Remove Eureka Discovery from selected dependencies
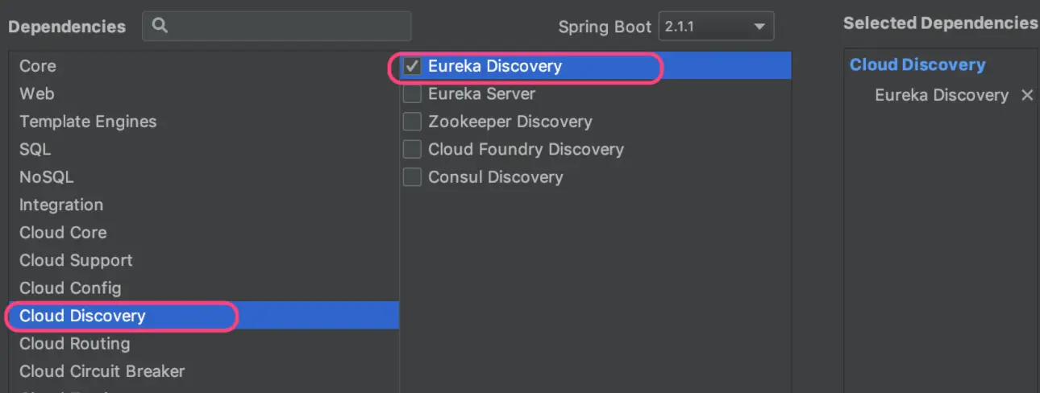The image size is (1040, 393). (x=1027, y=95)
